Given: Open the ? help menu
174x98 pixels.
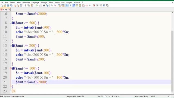Looking at the screenshot, I should 82,2.
